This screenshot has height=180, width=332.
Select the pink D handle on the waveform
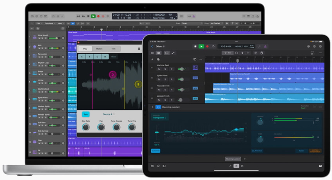pos(113,75)
